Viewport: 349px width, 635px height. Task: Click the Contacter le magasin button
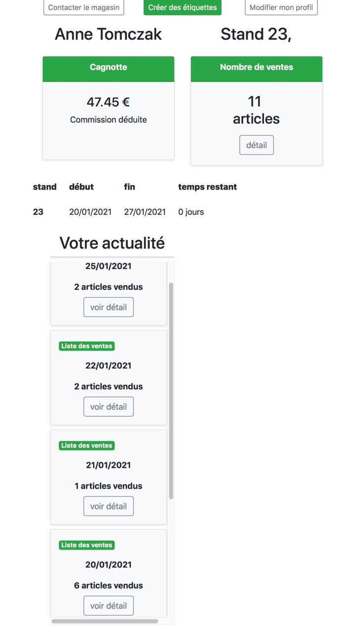pos(84,7)
